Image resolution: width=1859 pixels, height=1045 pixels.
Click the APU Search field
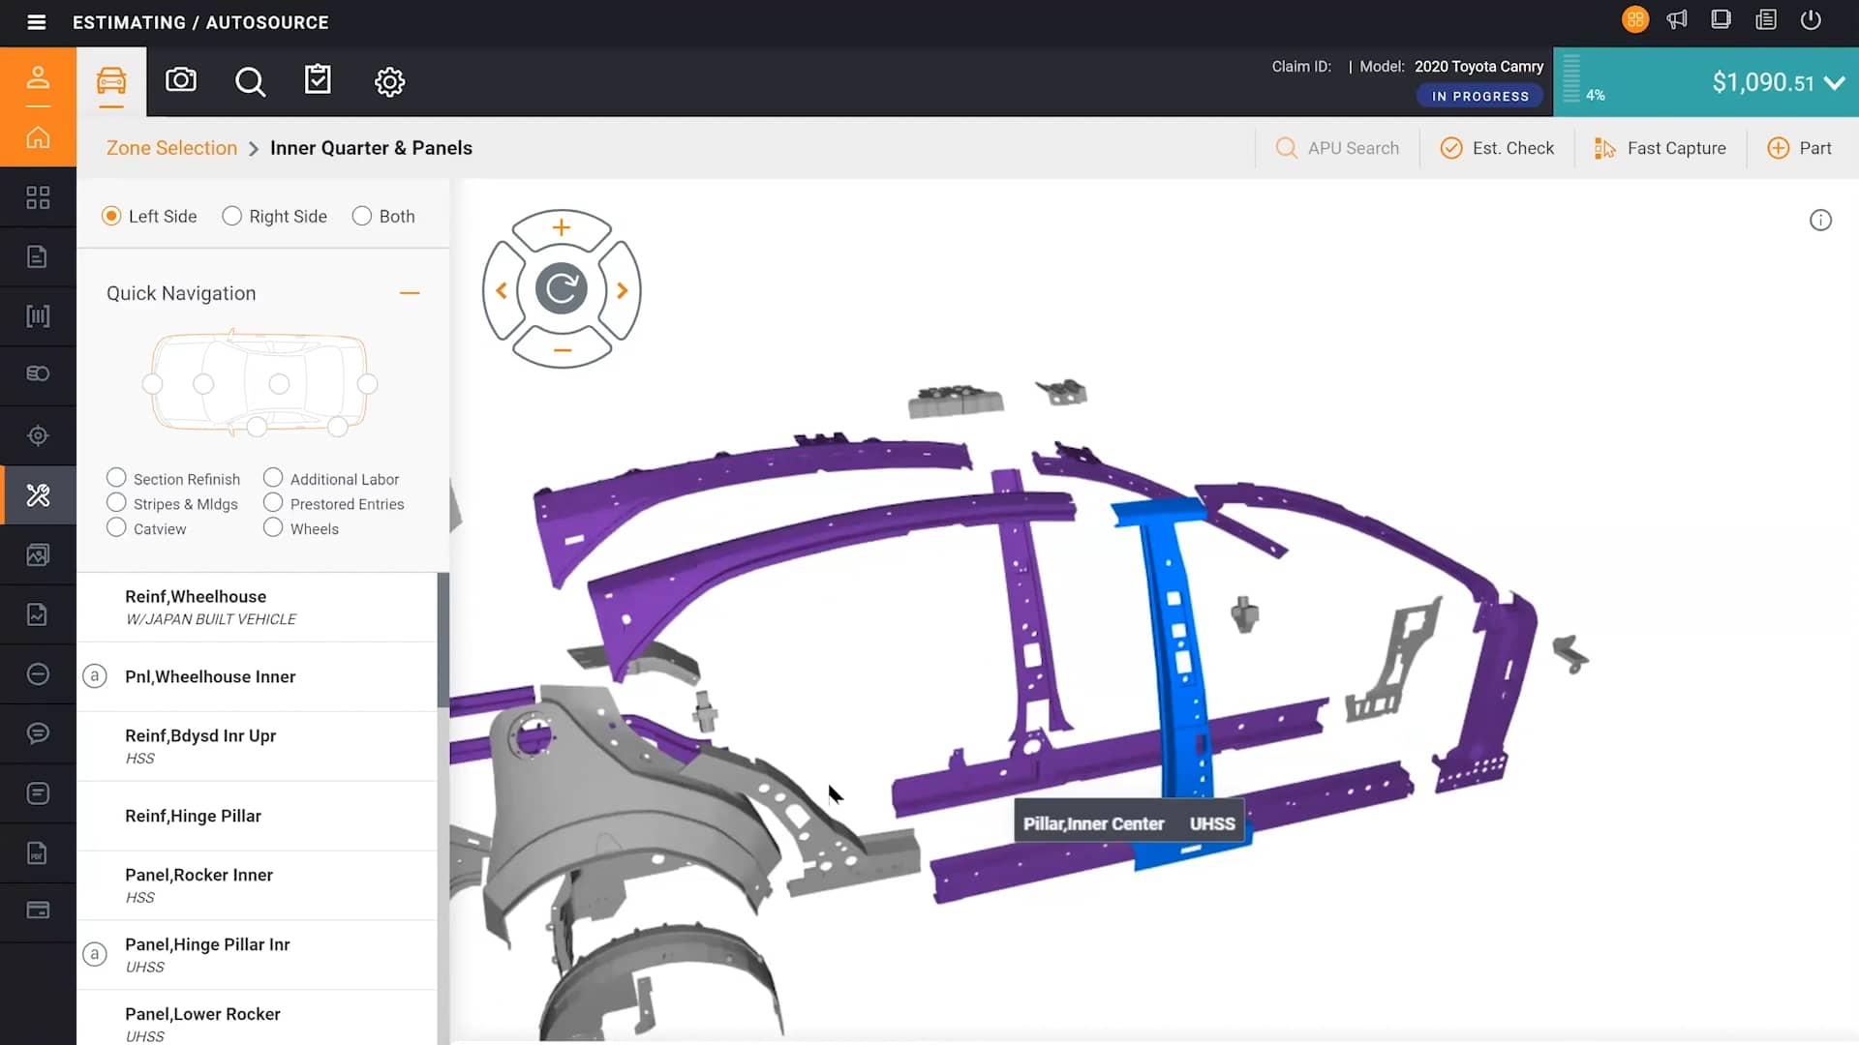[x=1337, y=148]
